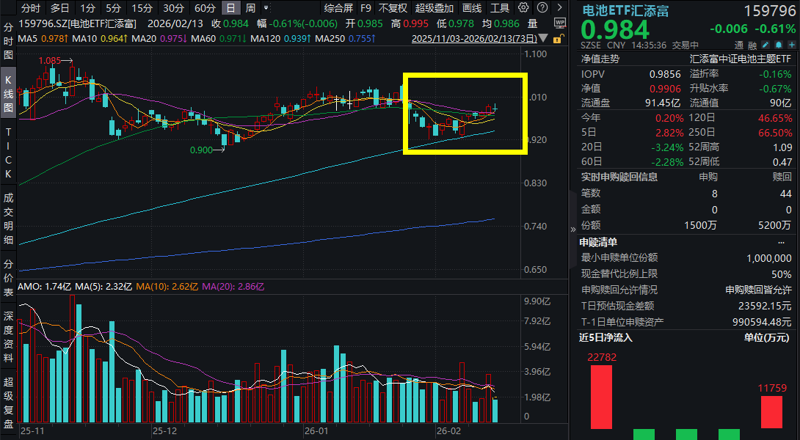Open the settings gear in the top toolbar
The width and height of the screenshot is (800, 440).
coord(523,7)
